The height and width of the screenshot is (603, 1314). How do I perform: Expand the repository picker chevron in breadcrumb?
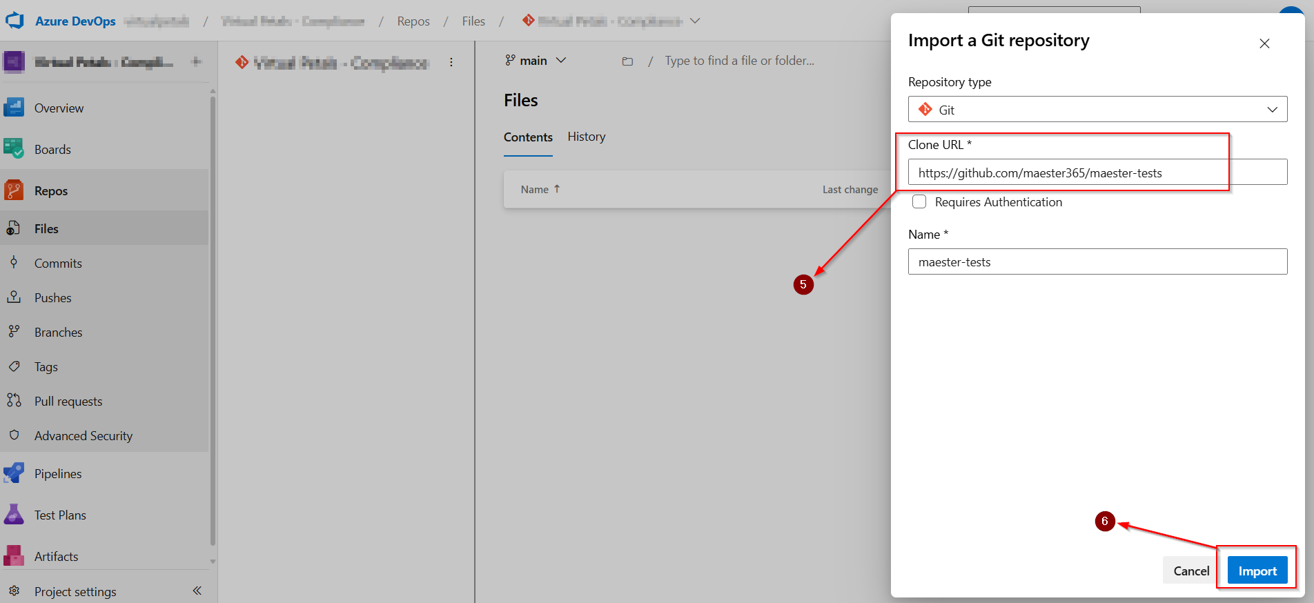(695, 21)
